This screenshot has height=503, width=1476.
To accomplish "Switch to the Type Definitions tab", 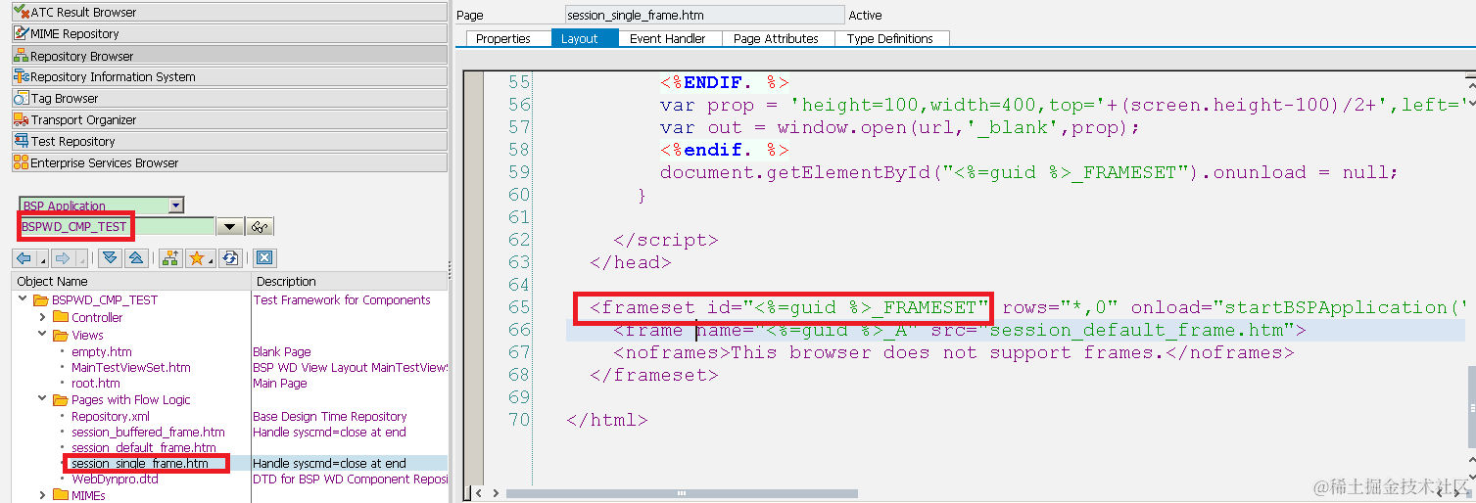I will point(890,38).
